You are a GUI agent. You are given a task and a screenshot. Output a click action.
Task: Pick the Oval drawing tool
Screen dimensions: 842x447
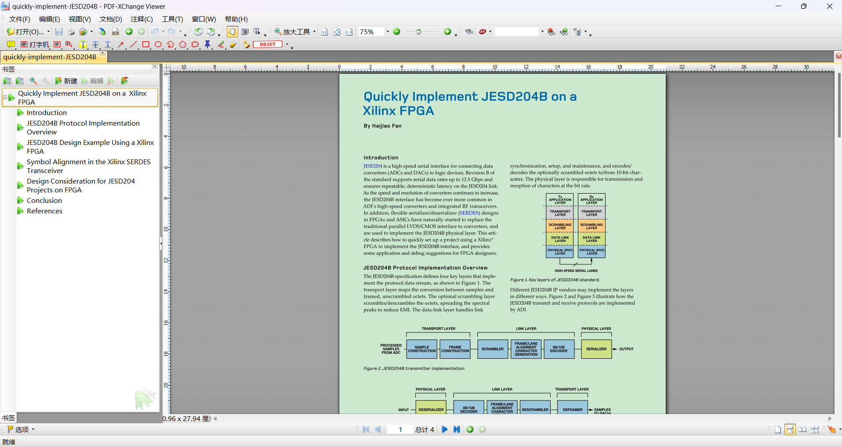(158, 44)
